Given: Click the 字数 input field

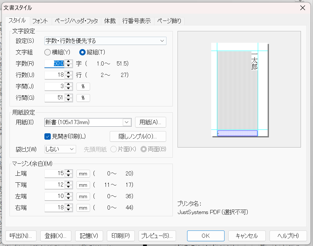Looking at the screenshot, I should pyautogui.click(x=54, y=63).
